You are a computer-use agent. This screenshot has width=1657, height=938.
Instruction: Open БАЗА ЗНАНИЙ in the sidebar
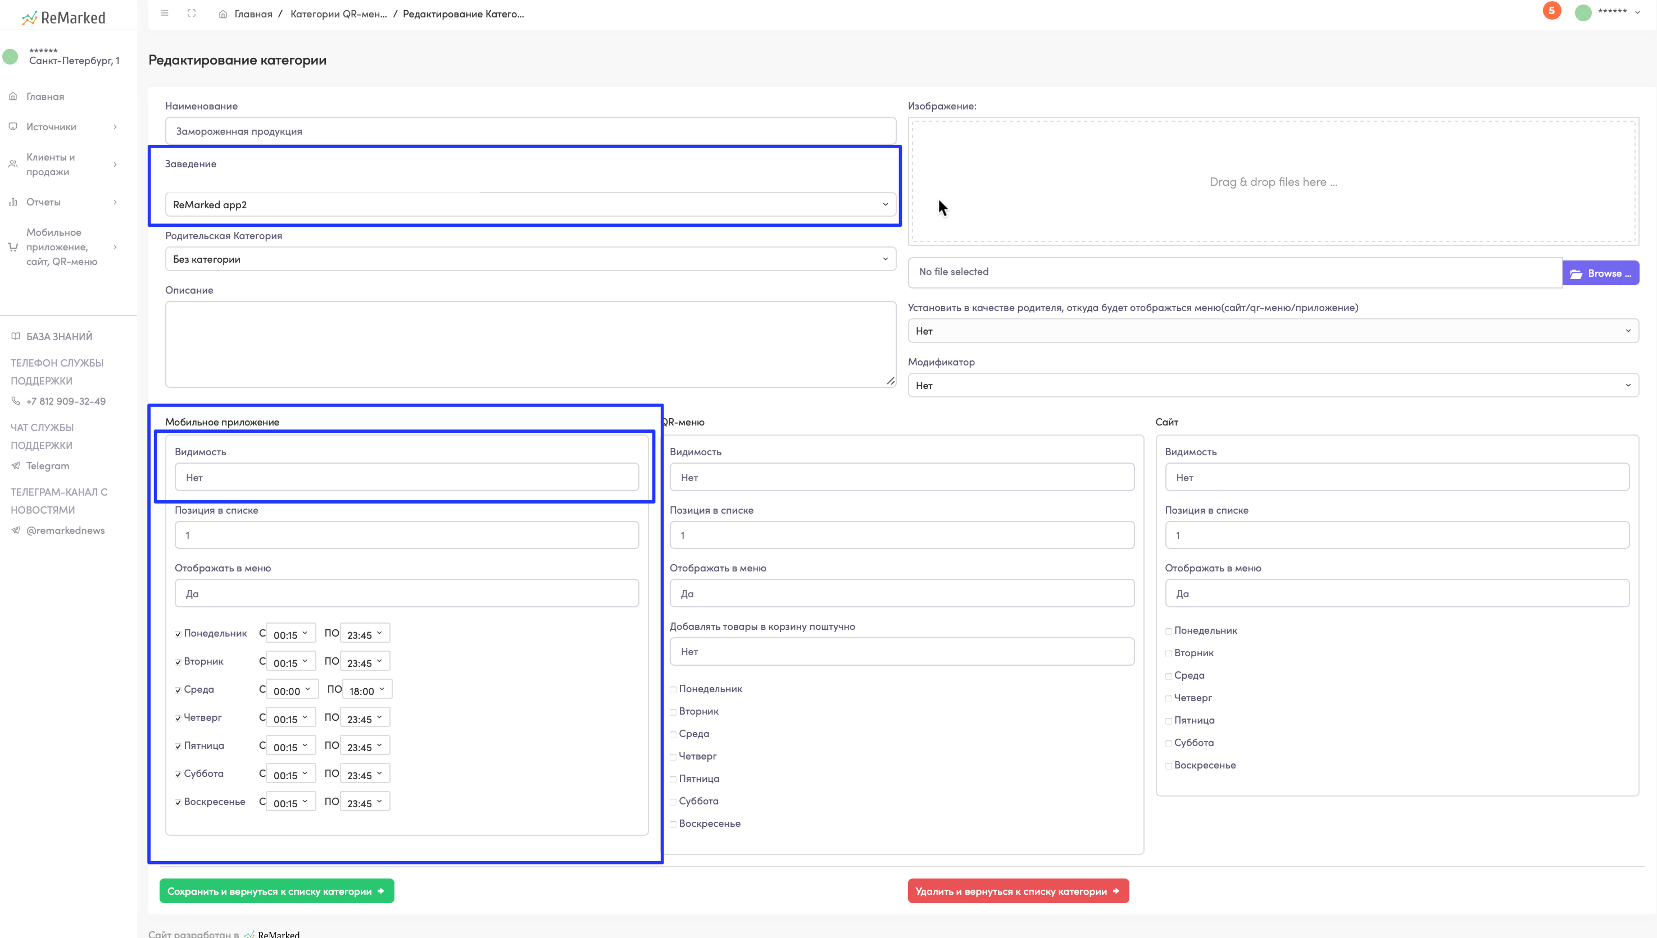pyautogui.click(x=58, y=336)
